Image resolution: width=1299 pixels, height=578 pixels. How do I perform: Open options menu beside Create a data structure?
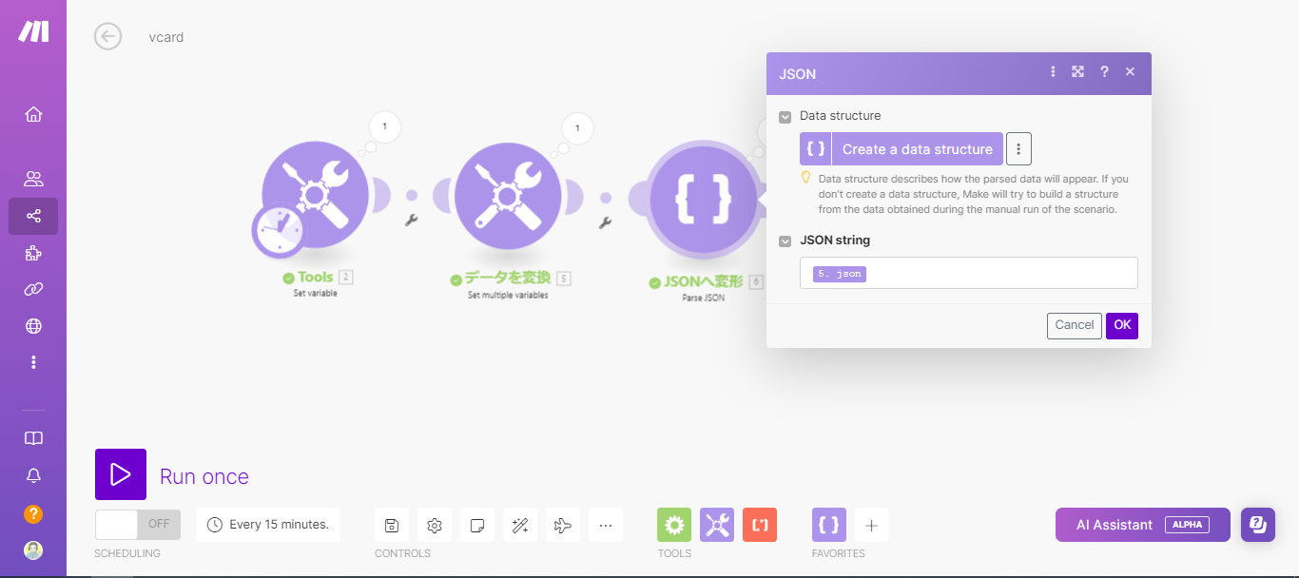[x=1018, y=148]
